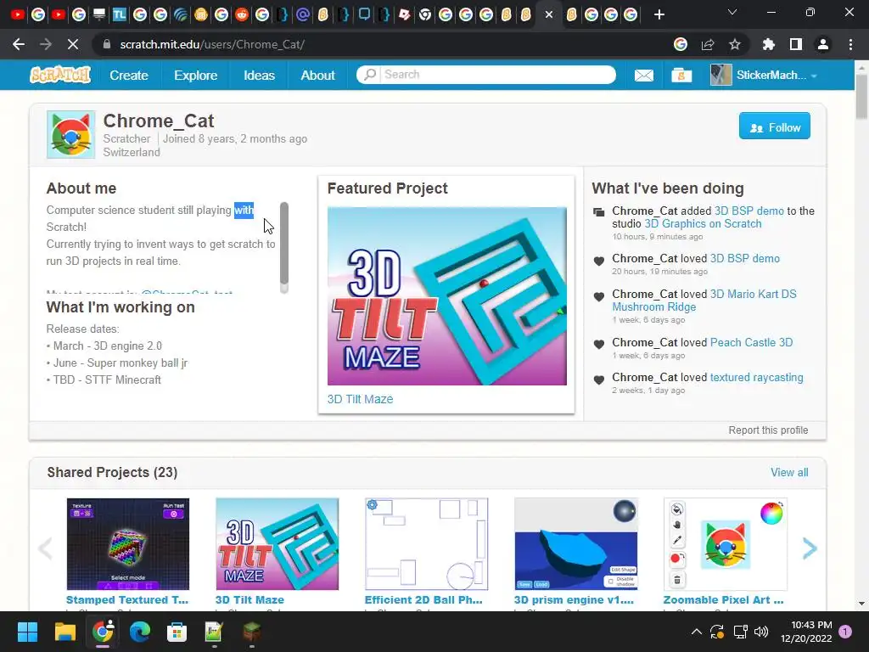Open Chrome extensions puzzle icon
Viewport: 869px width, 652px height.
[769, 44]
